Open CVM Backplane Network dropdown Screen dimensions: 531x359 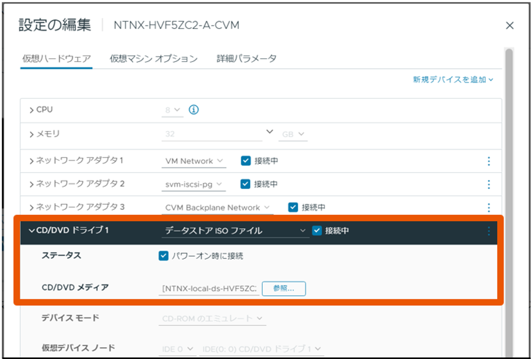217,208
